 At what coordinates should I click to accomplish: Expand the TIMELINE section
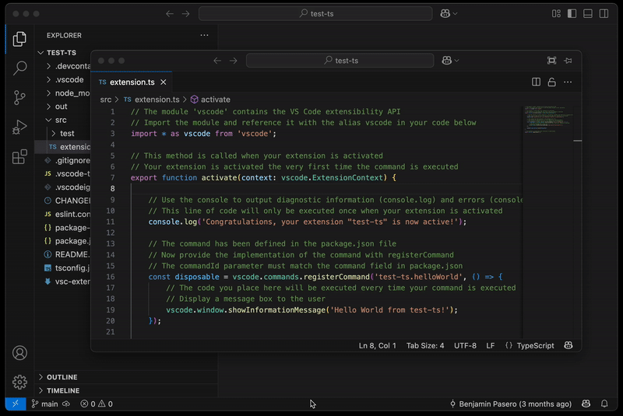62,390
